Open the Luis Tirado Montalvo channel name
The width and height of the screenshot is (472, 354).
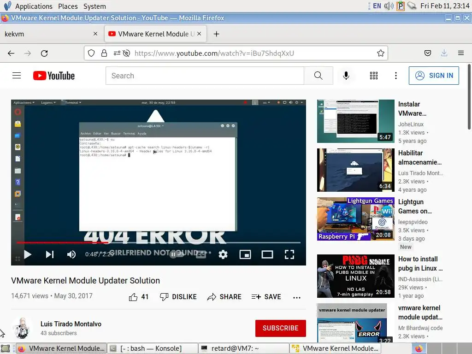tap(71, 324)
